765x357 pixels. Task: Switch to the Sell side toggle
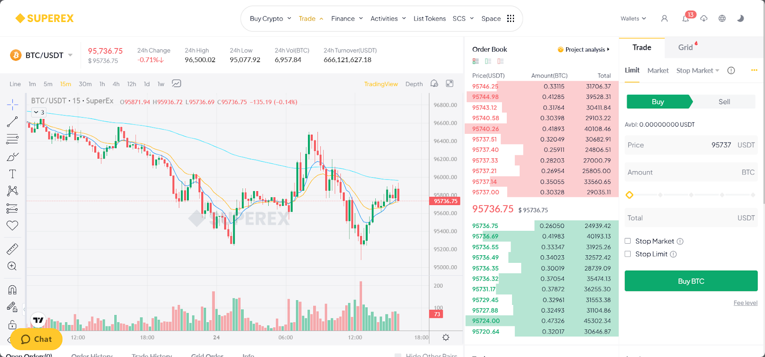pos(724,102)
